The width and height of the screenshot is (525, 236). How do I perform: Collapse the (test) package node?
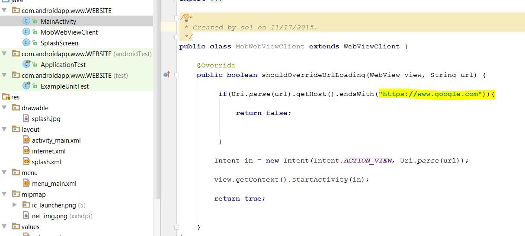point(4,75)
